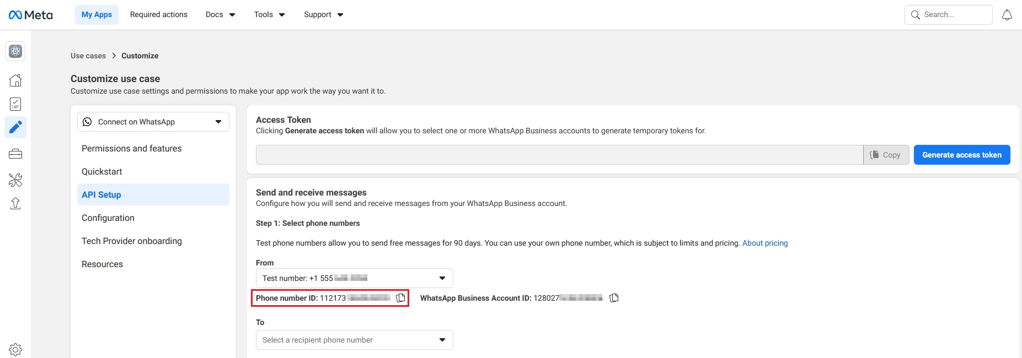The height and width of the screenshot is (358, 1022).
Task: Click Generate access token button
Action: pos(962,155)
